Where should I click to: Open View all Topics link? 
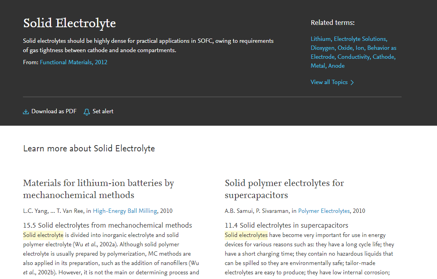click(329, 82)
